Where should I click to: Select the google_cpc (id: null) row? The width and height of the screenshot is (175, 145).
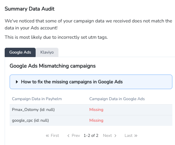91,121
